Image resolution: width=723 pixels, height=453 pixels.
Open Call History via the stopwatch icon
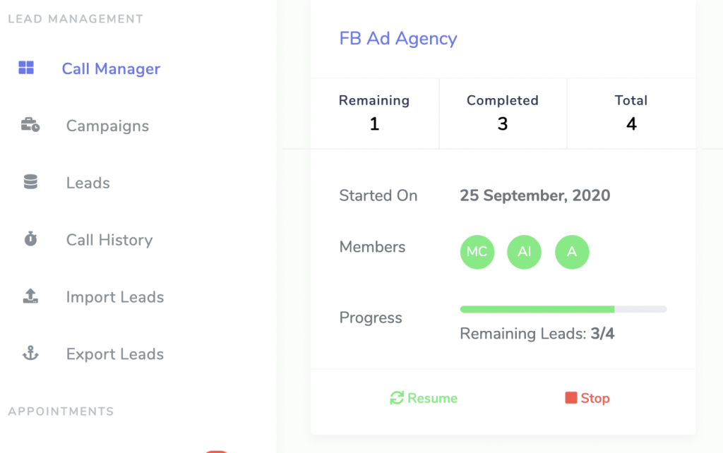30,239
